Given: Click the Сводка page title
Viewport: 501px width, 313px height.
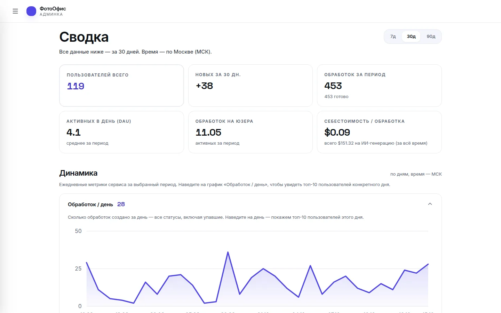Looking at the screenshot, I should (84, 37).
